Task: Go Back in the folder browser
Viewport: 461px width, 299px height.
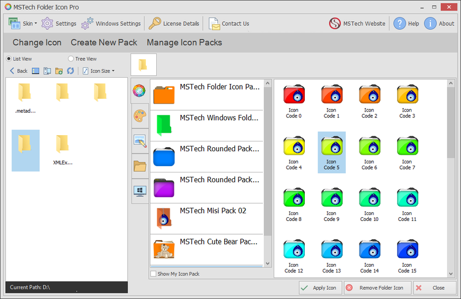Action: pos(18,71)
